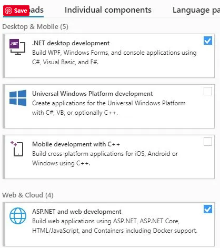Viewport: 220px width, 248px height.
Task: Check Mobile development with C++ box
Action: click(208, 142)
